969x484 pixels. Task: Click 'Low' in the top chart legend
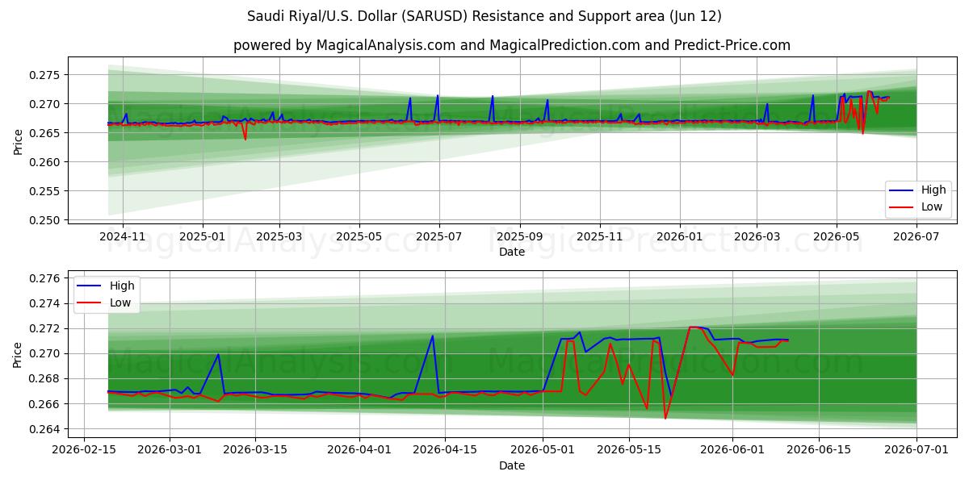pos(932,207)
